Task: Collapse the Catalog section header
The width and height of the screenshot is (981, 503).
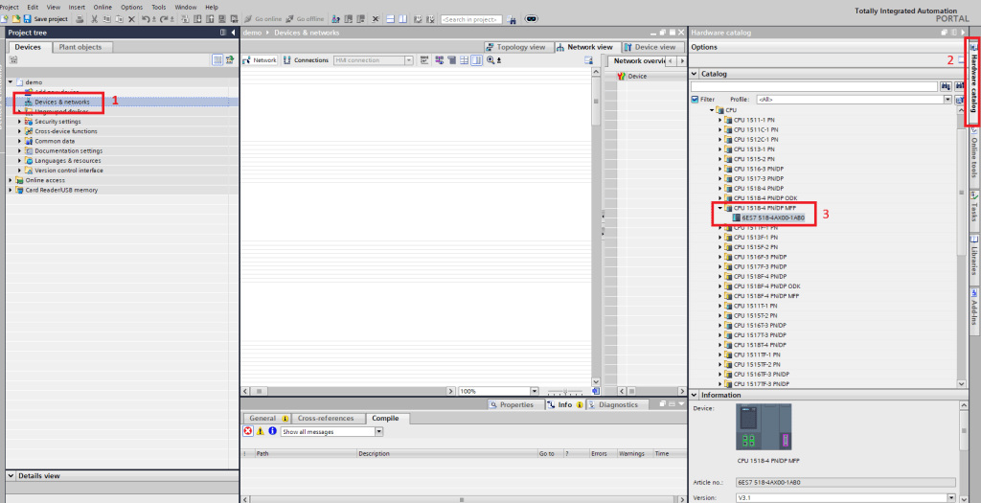Action: pos(694,73)
